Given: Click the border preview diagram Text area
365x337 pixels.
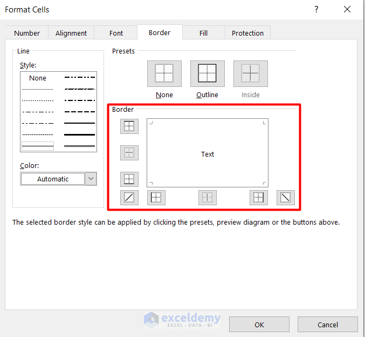Looking at the screenshot, I should tap(208, 153).
